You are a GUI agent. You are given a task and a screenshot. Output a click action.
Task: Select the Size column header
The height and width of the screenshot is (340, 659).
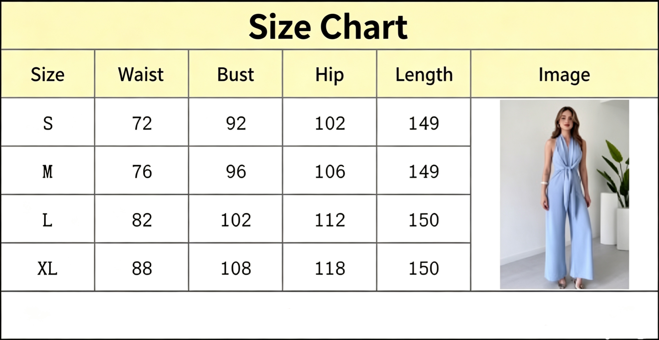[48, 75]
